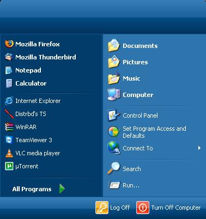The image size is (206, 219).
Task: Click the Calculator label
Action: pyautogui.click(x=31, y=83)
